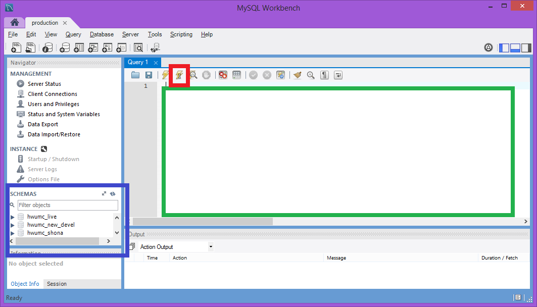Switch to the Object Info tab
Image resolution: width=537 pixels, height=307 pixels.
click(x=25, y=284)
